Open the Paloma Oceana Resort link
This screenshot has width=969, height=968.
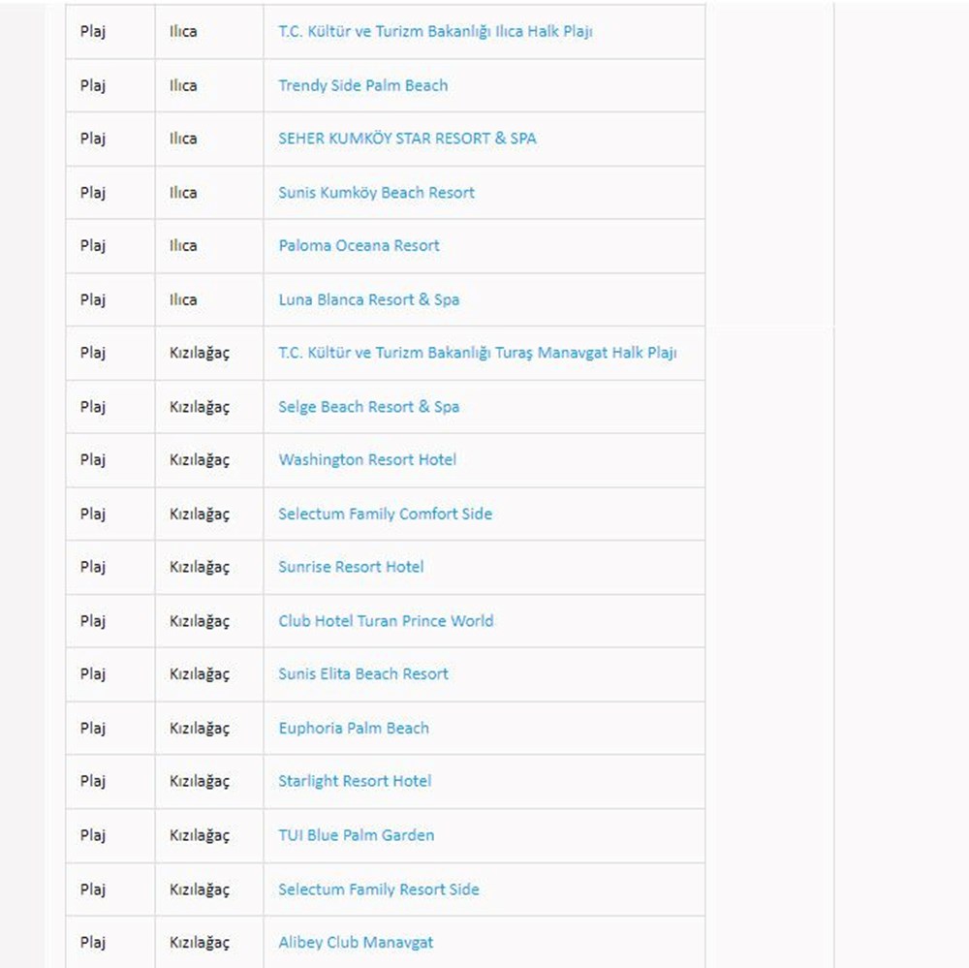pyautogui.click(x=359, y=246)
